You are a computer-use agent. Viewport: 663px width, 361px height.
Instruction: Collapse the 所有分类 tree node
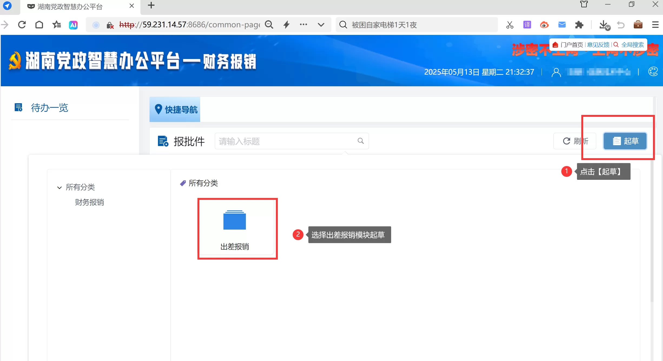coord(59,187)
